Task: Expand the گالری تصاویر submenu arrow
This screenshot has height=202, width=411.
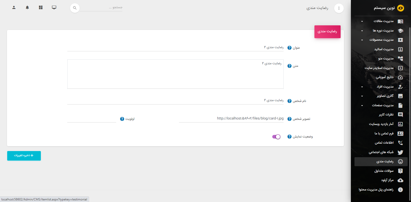Action: (x=362, y=96)
